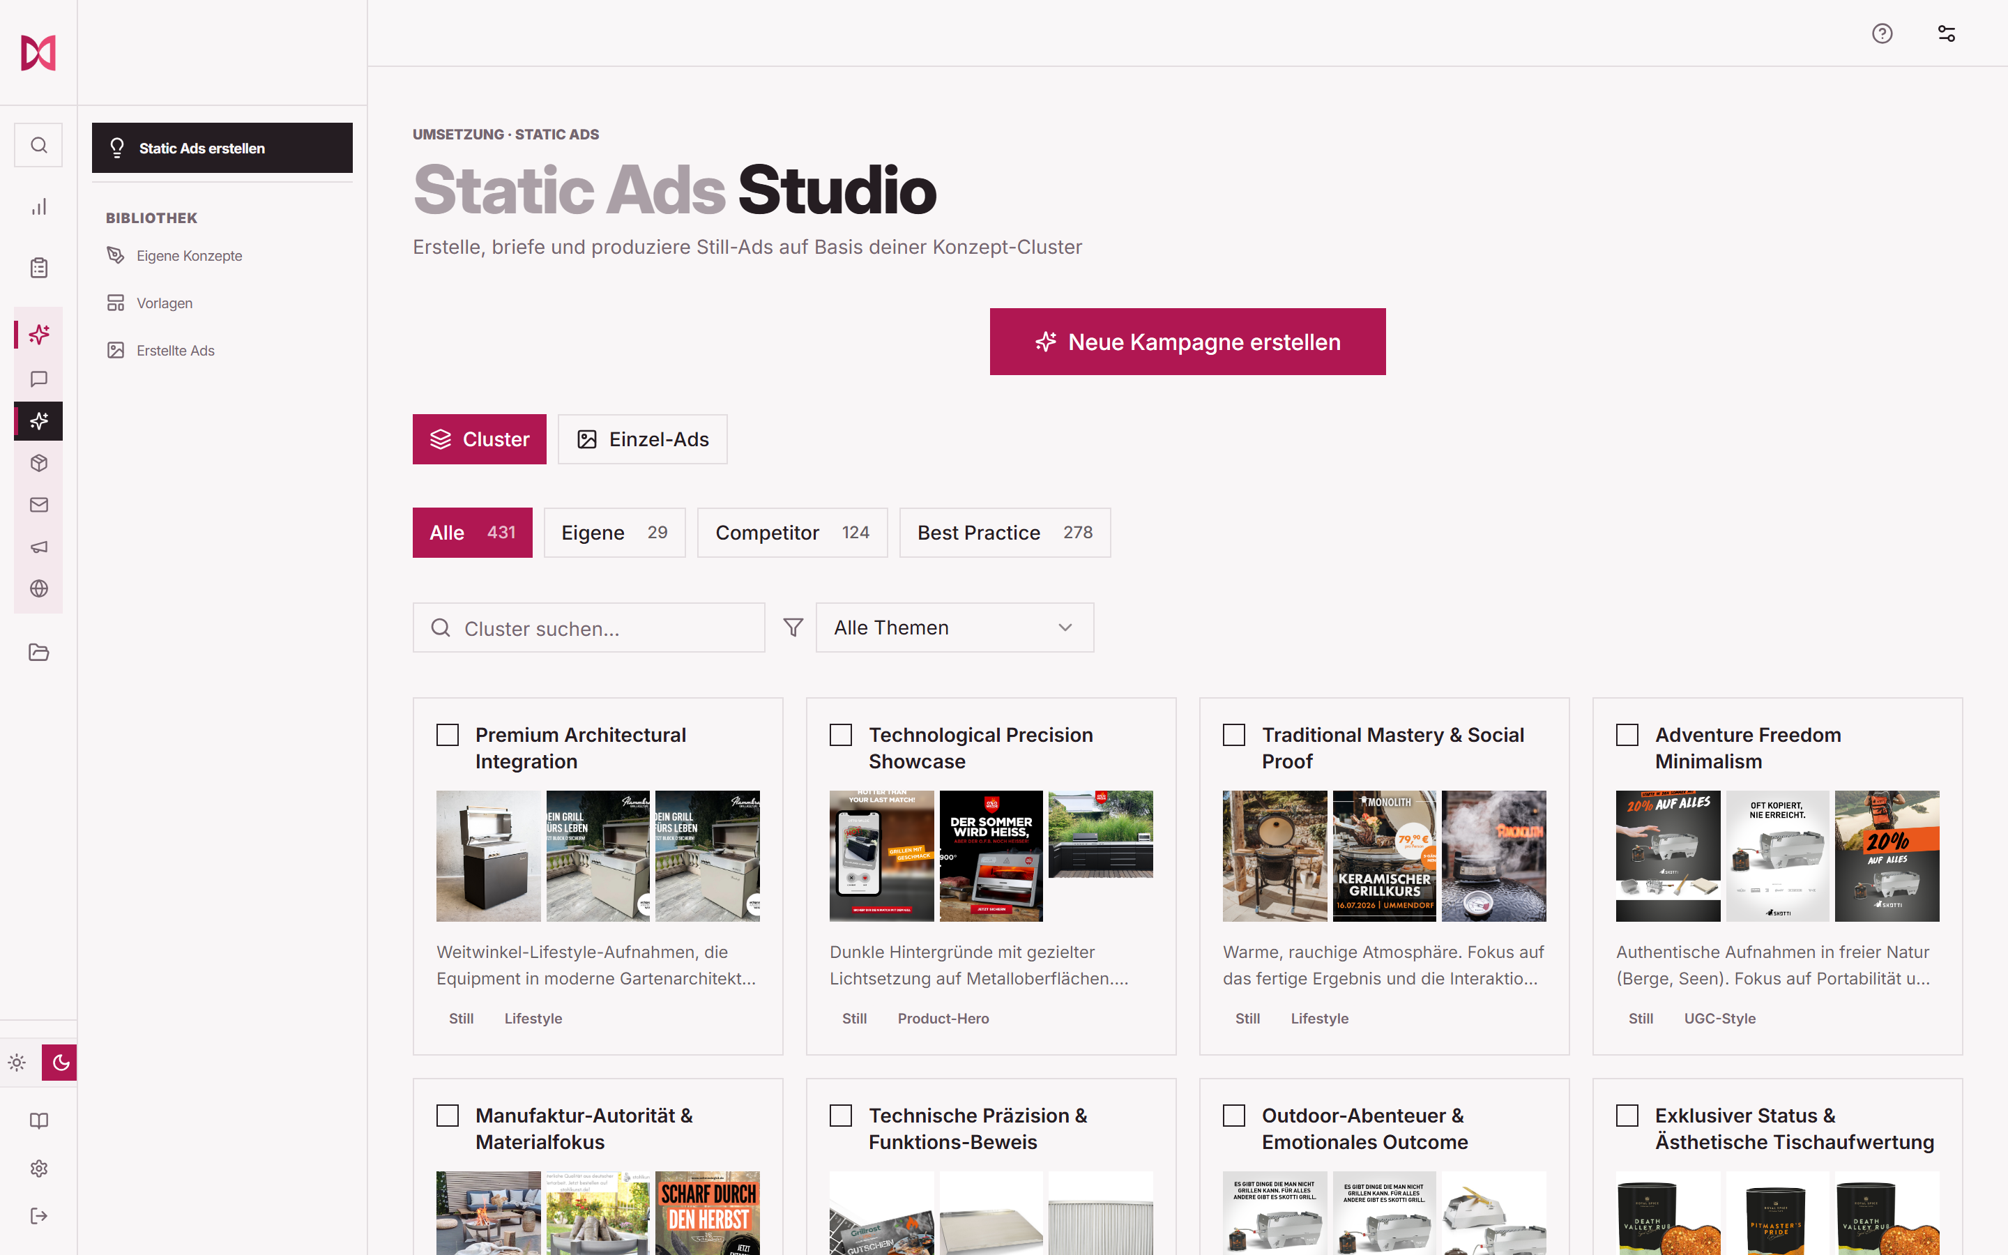
Task: Check Adventure Freedom Minimalism checkbox
Action: (1628, 736)
